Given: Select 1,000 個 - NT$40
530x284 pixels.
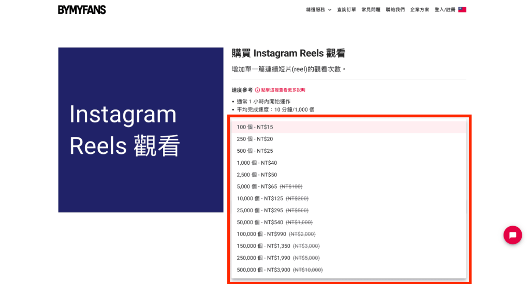Looking at the screenshot, I should (x=348, y=163).
